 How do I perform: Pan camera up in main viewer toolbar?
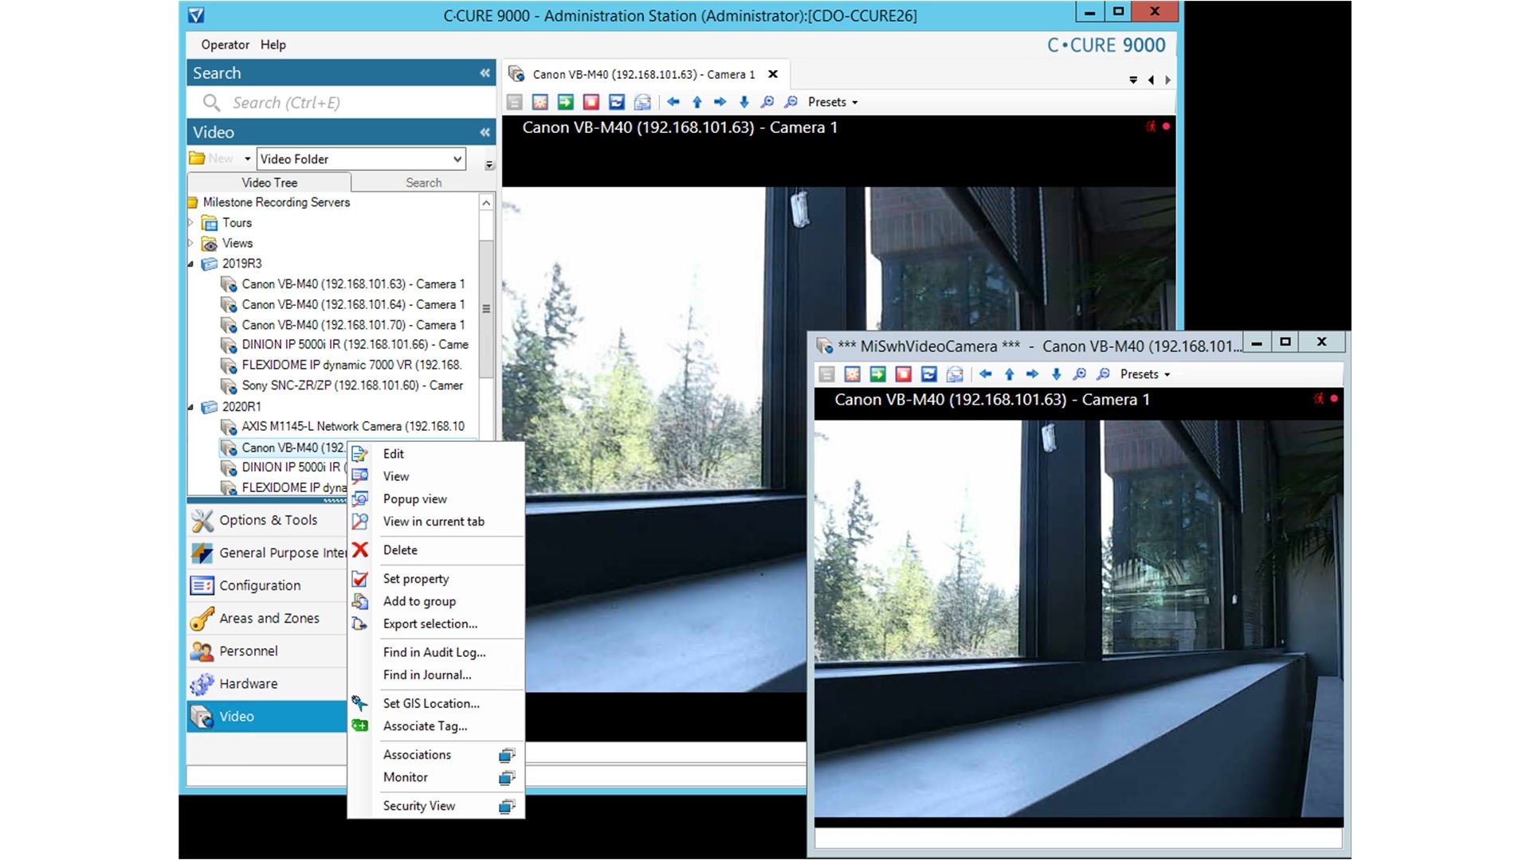pos(697,102)
